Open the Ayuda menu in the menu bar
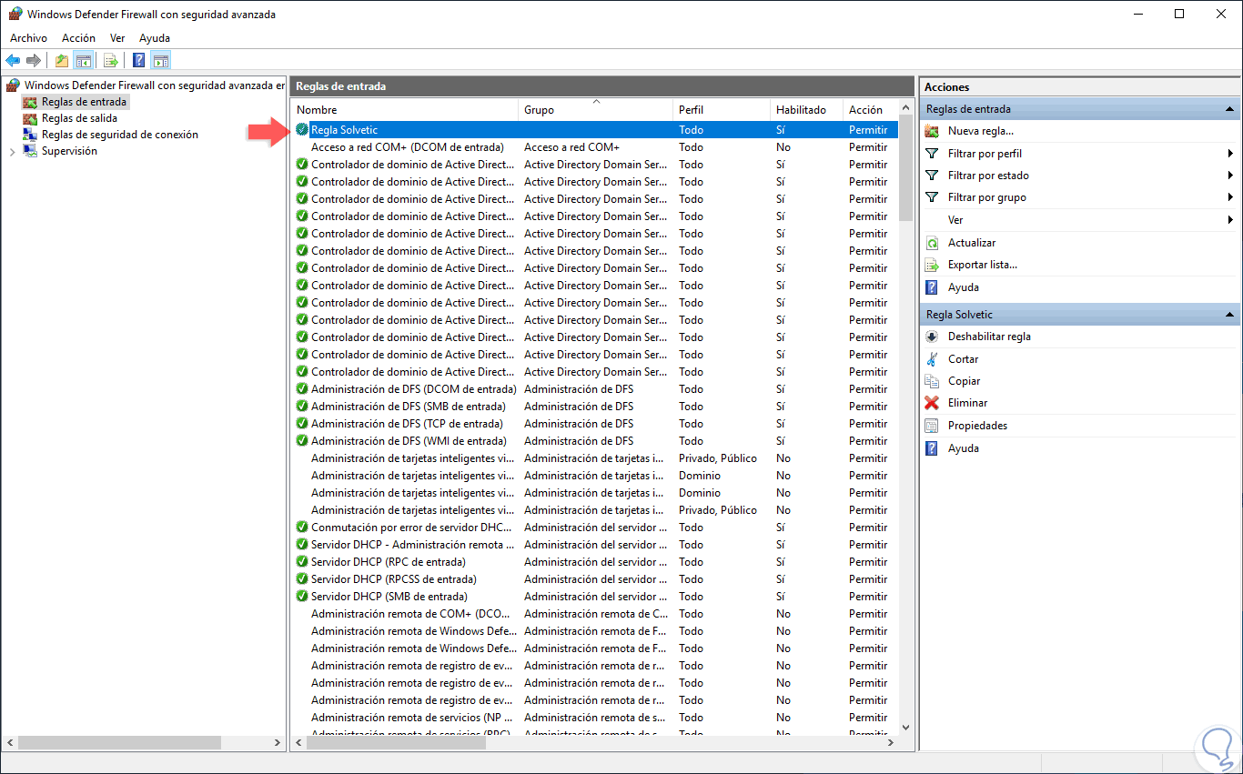The image size is (1243, 774). 155,38
